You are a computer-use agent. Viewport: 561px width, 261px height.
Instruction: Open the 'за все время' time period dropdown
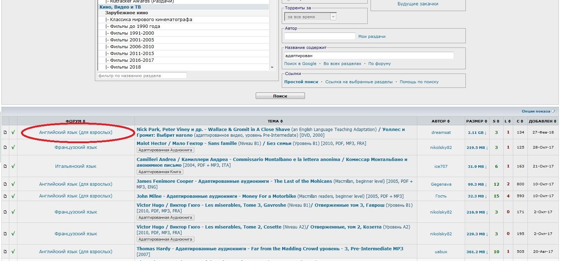(310, 17)
